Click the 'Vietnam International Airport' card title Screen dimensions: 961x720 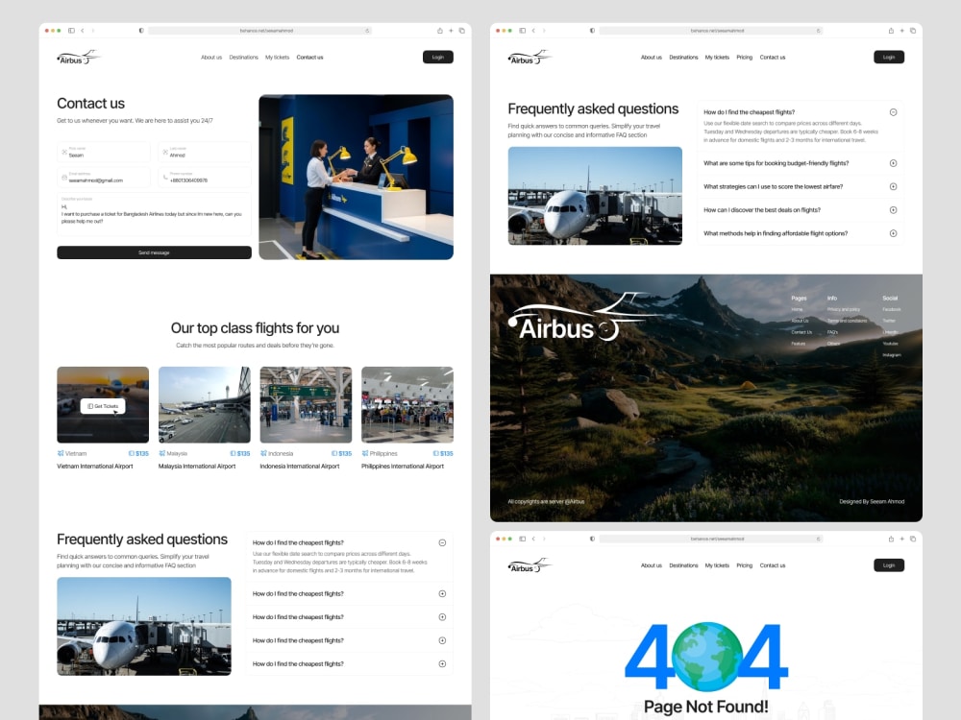click(95, 466)
